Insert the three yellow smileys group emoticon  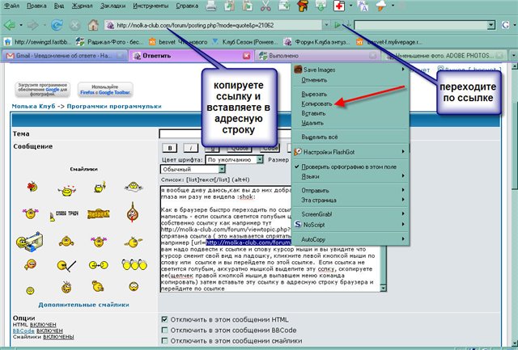coord(134,264)
